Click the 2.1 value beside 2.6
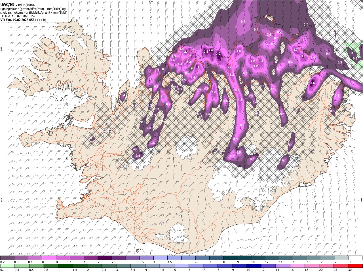This screenshot has width=363, height=272. click(x=206, y=52)
